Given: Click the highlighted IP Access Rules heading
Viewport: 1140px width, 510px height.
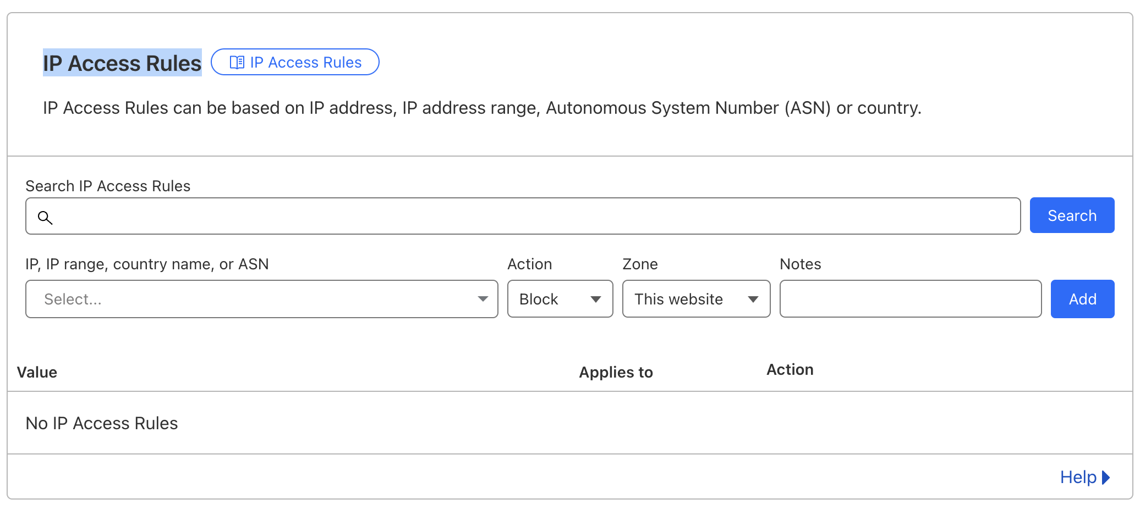Looking at the screenshot, I should coord(122,63).
